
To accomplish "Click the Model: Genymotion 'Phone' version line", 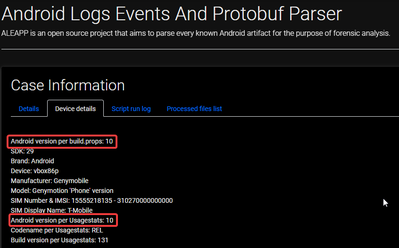I will pyautogui.click(x=62, y=191).
